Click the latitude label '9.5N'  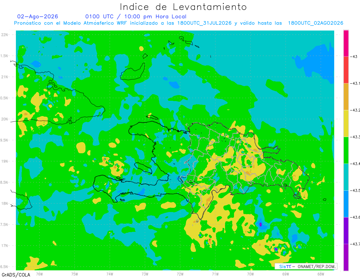tap(4, 140)
